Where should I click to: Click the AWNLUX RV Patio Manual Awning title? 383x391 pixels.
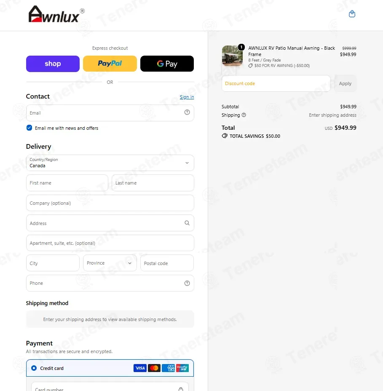(292, 51)
